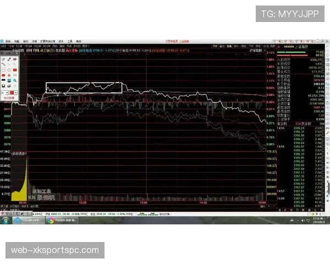Click the 13:00 time axis label
The height and width of the screenshot is (264, 330).
(x=144, y=202)
